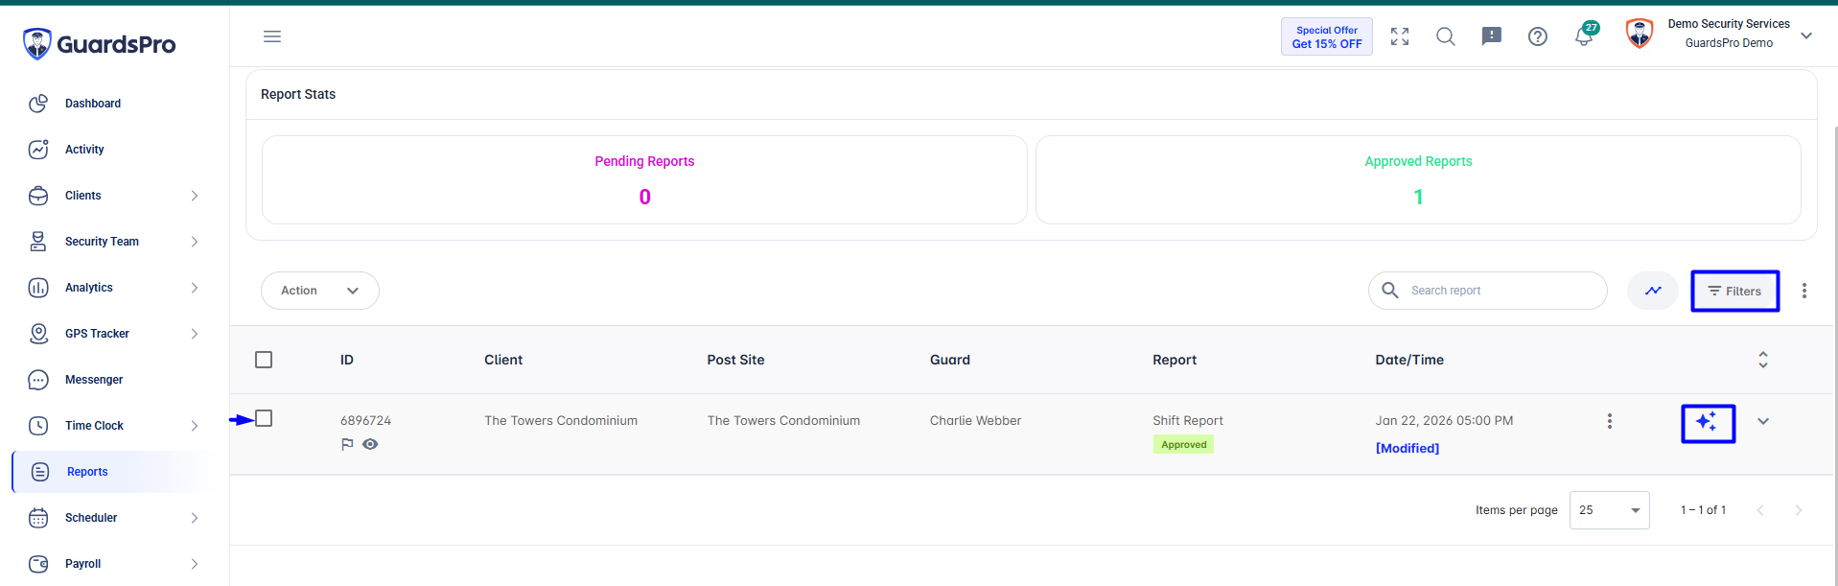Check the select-all checkbox in table header
Viewport: 1838px width, 586px height.
point(264,360)
